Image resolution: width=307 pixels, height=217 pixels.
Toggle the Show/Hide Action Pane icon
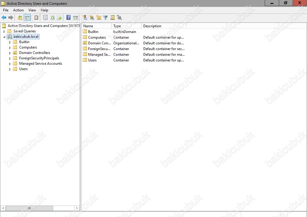pyautogui.click(x=75, y=18)
